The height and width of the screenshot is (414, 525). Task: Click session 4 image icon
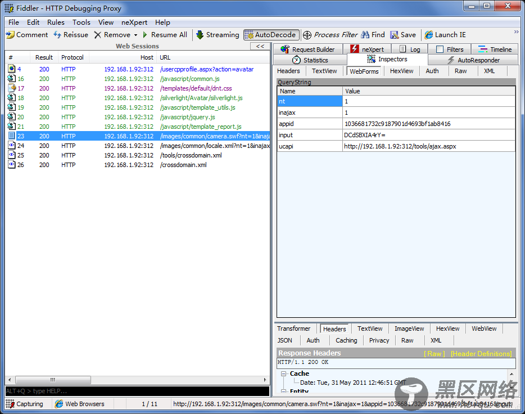12,69
